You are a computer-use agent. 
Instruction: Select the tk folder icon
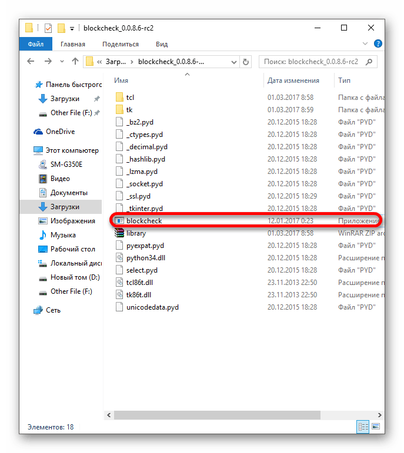click(119, 110)
